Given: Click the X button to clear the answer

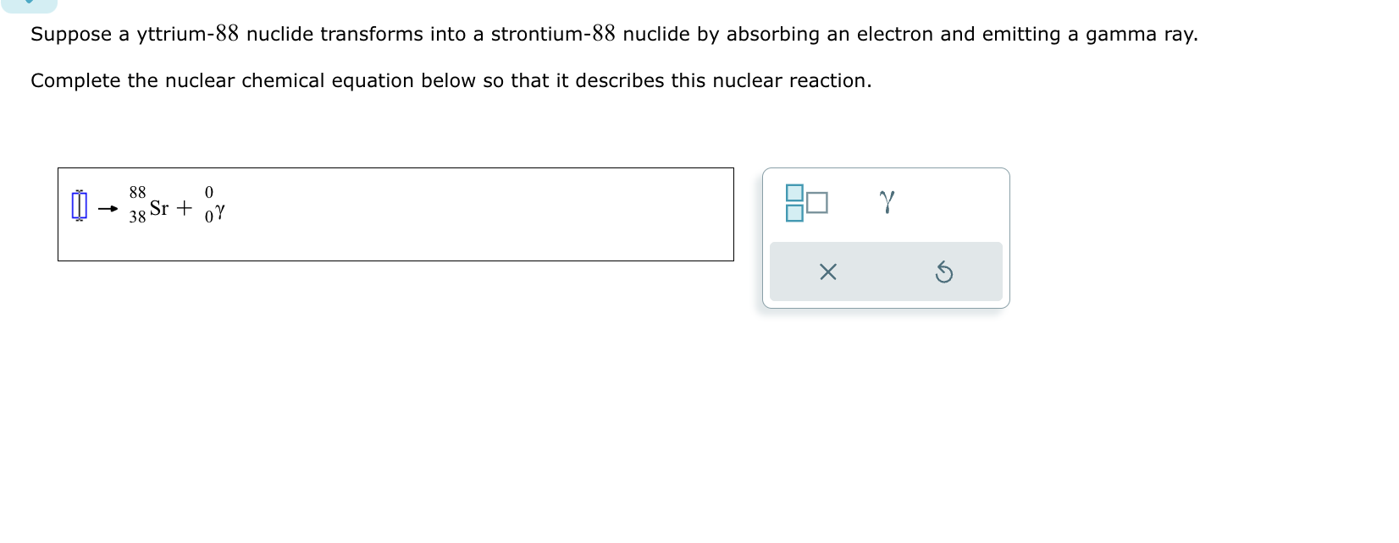Looking at the screenshot, I should [x=829, y=271].
